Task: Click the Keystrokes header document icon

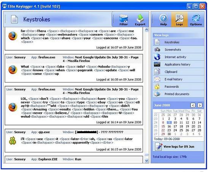Action: (x=14, y=19)
